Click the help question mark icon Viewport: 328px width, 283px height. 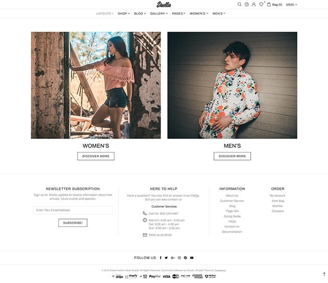246,4
